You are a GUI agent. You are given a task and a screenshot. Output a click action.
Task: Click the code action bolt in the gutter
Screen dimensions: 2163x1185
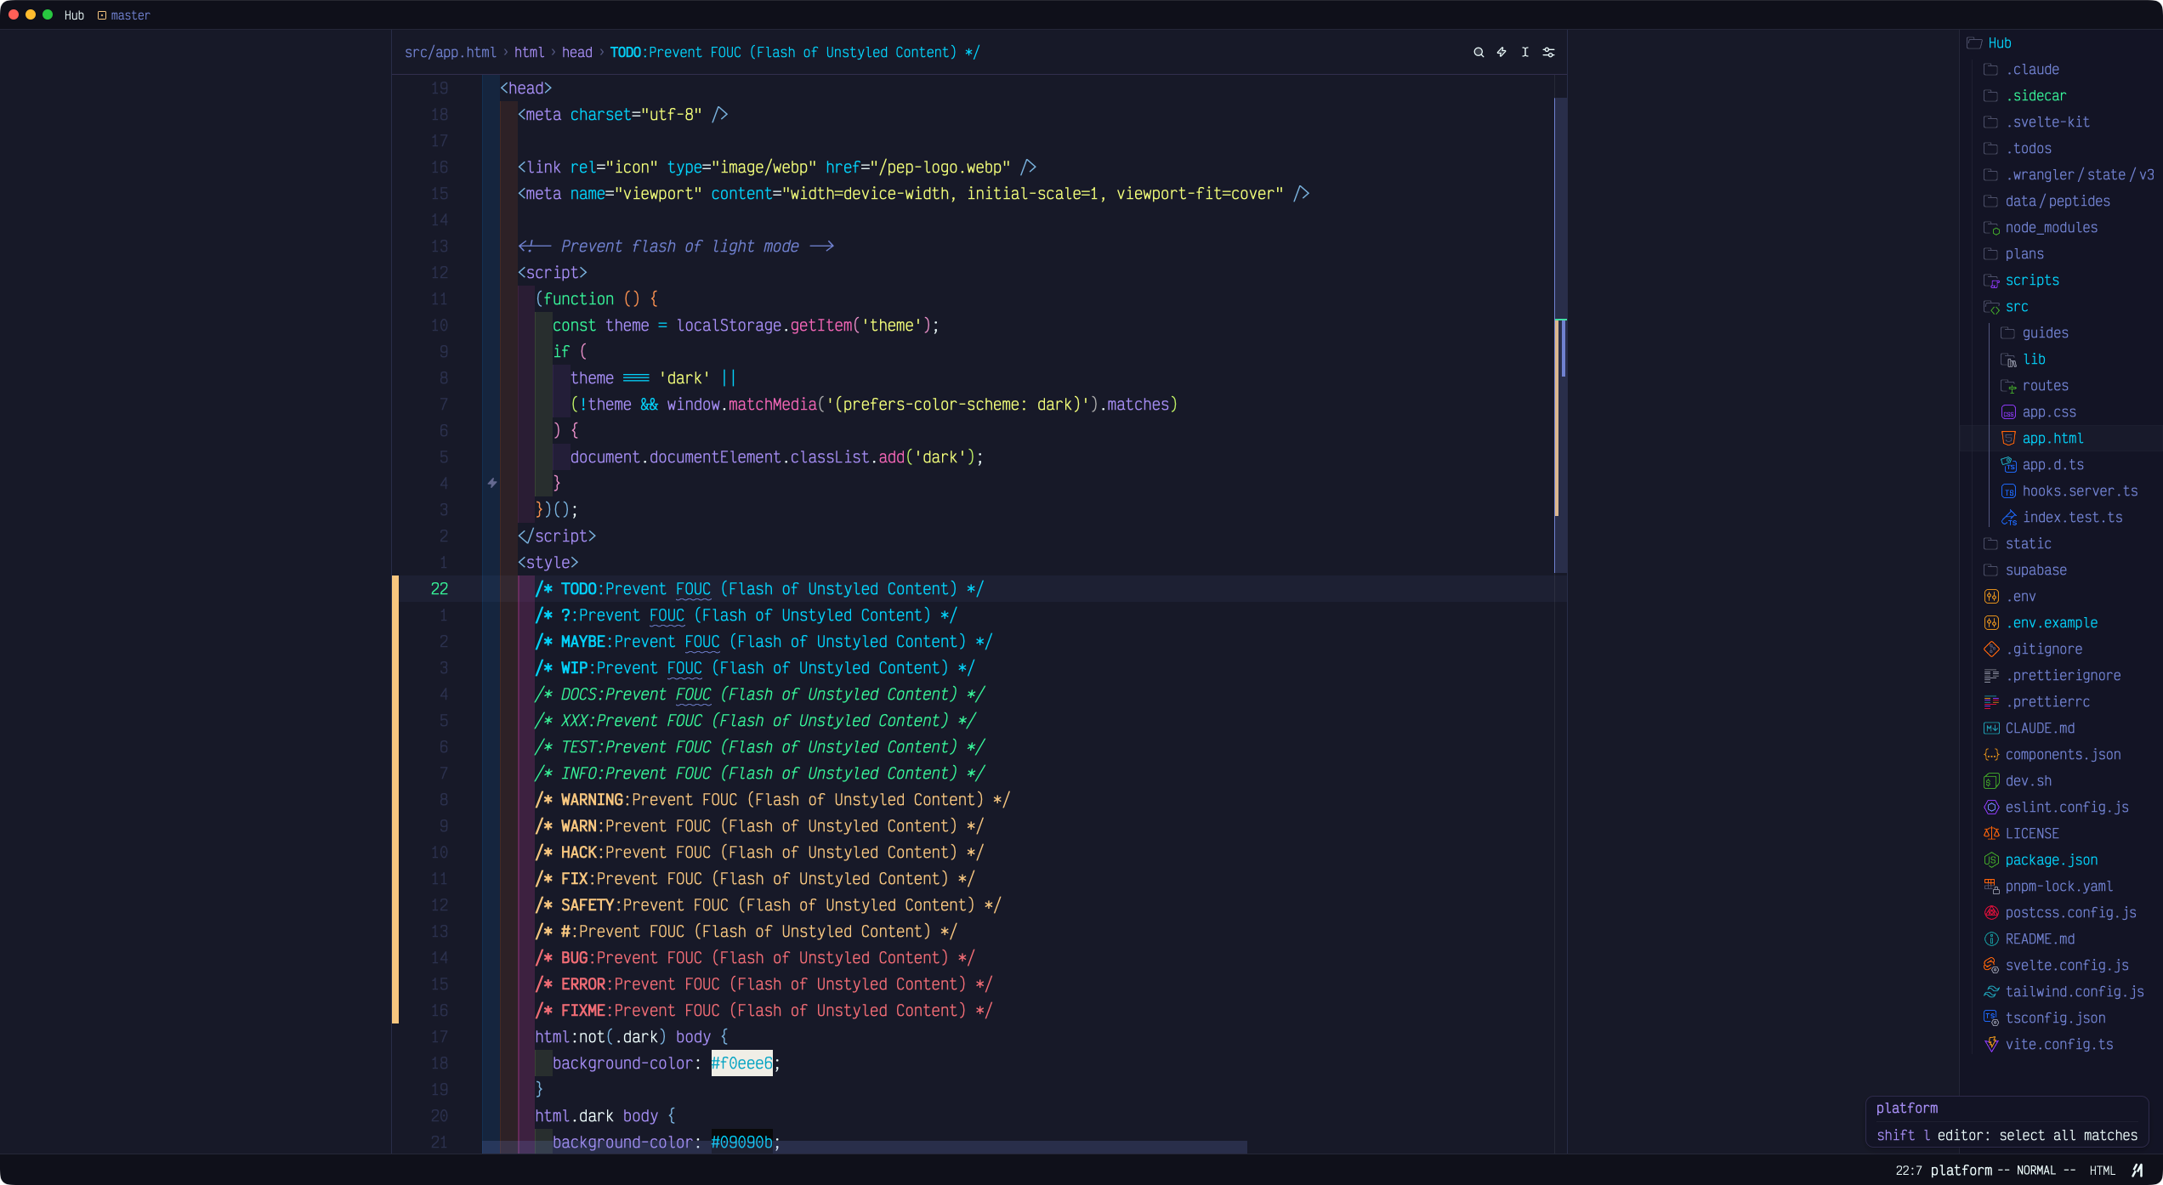coord(492,483)
